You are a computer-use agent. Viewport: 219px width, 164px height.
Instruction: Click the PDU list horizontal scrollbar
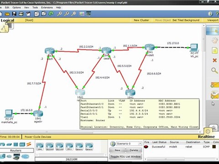[182, 159]
